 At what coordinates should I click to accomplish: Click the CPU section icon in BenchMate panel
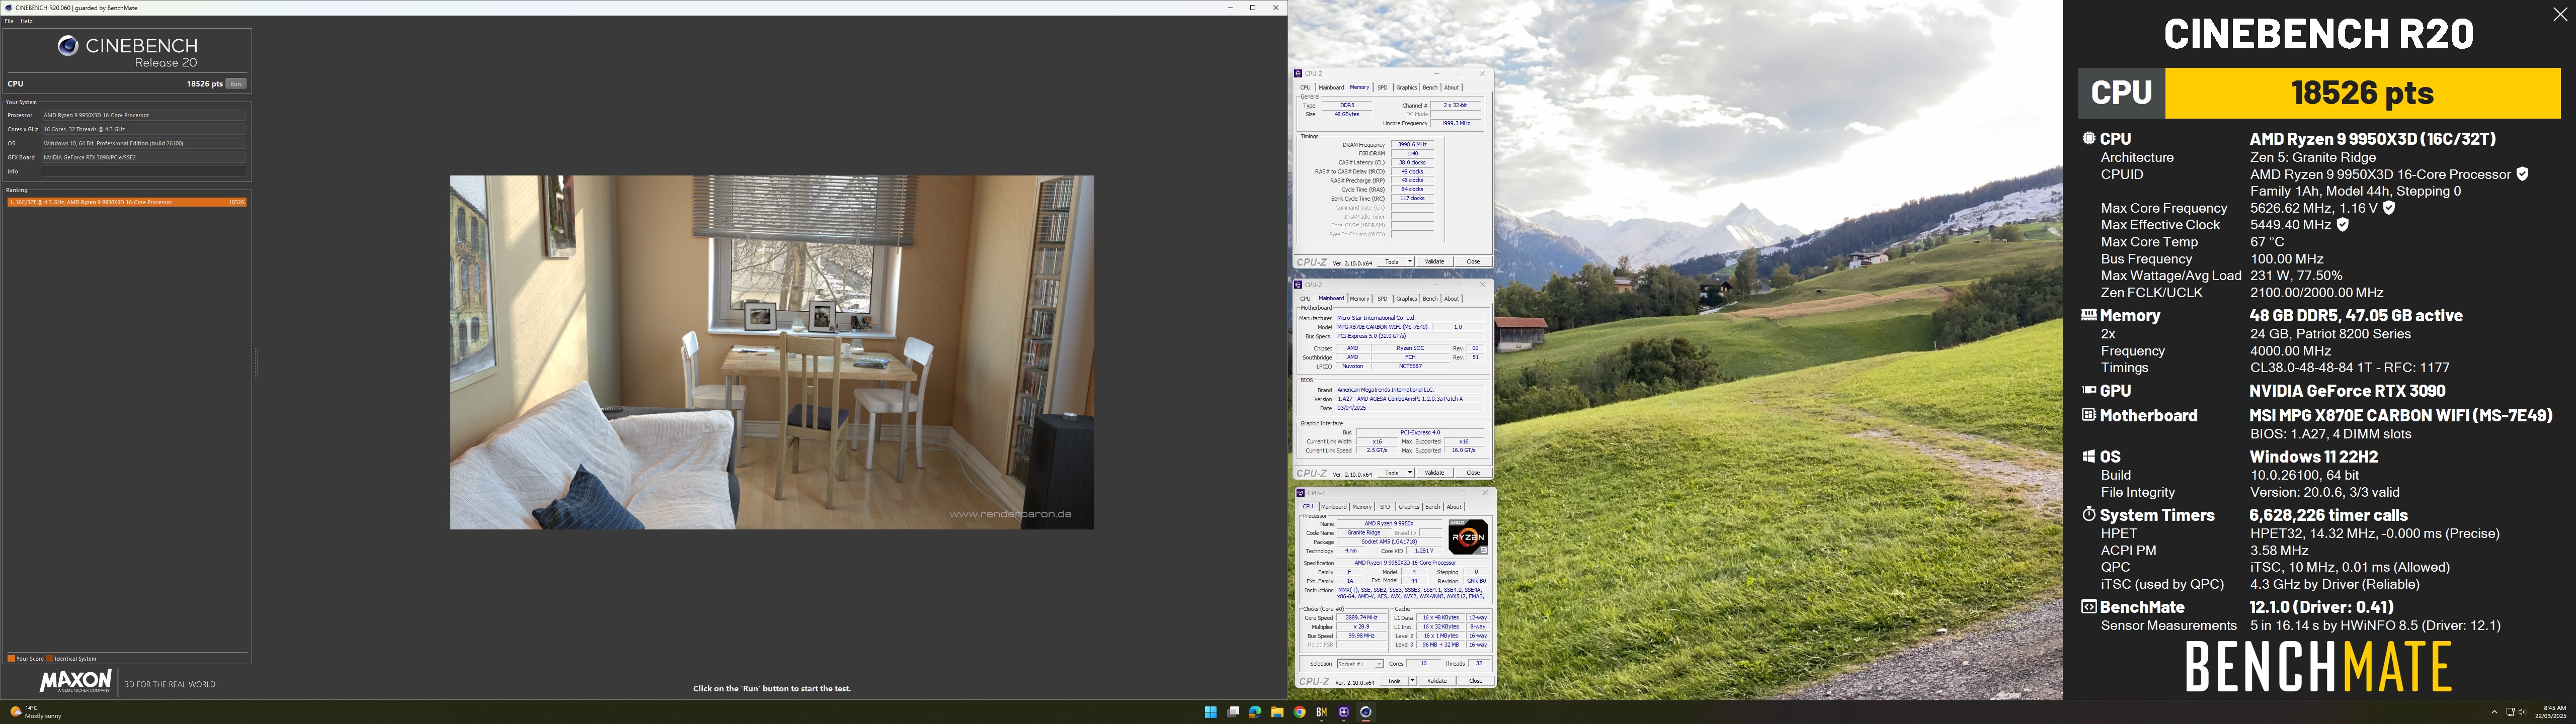tap(2088, 138)
